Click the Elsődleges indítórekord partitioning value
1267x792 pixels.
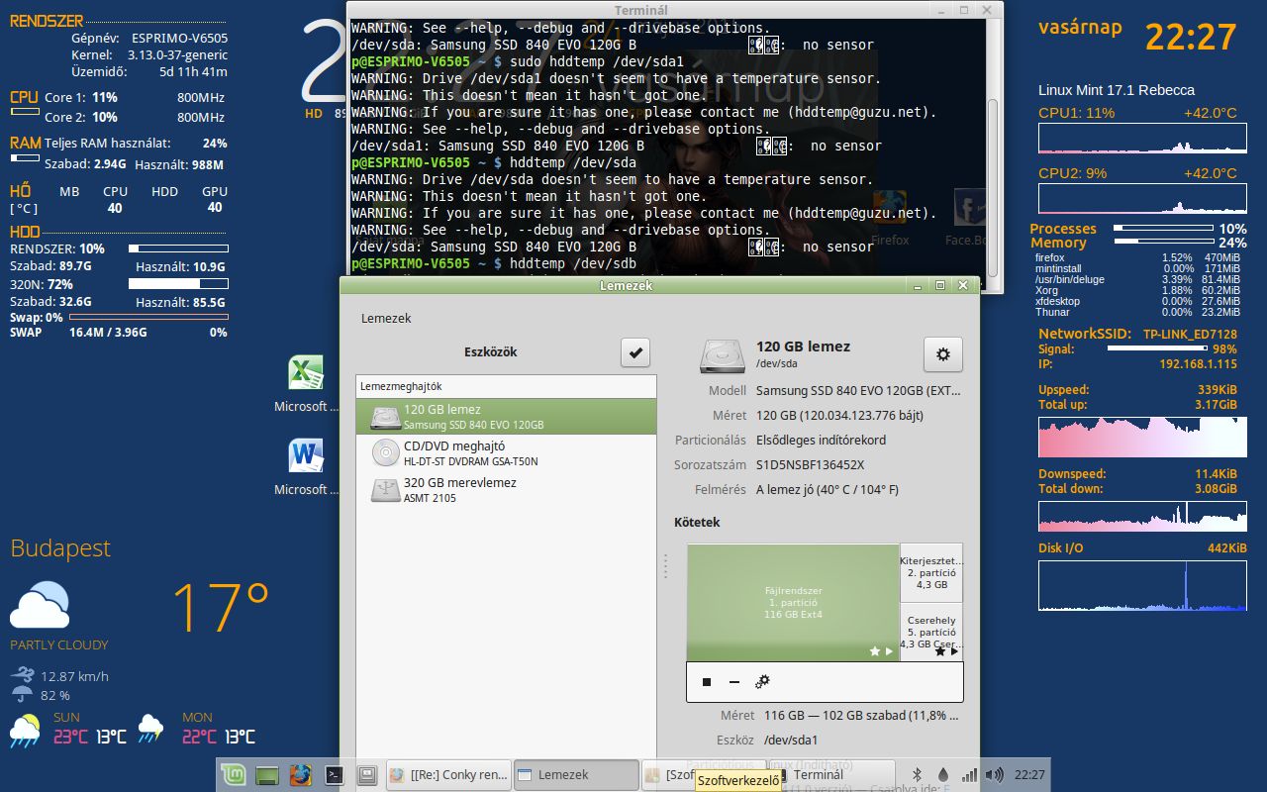(821, 440)
